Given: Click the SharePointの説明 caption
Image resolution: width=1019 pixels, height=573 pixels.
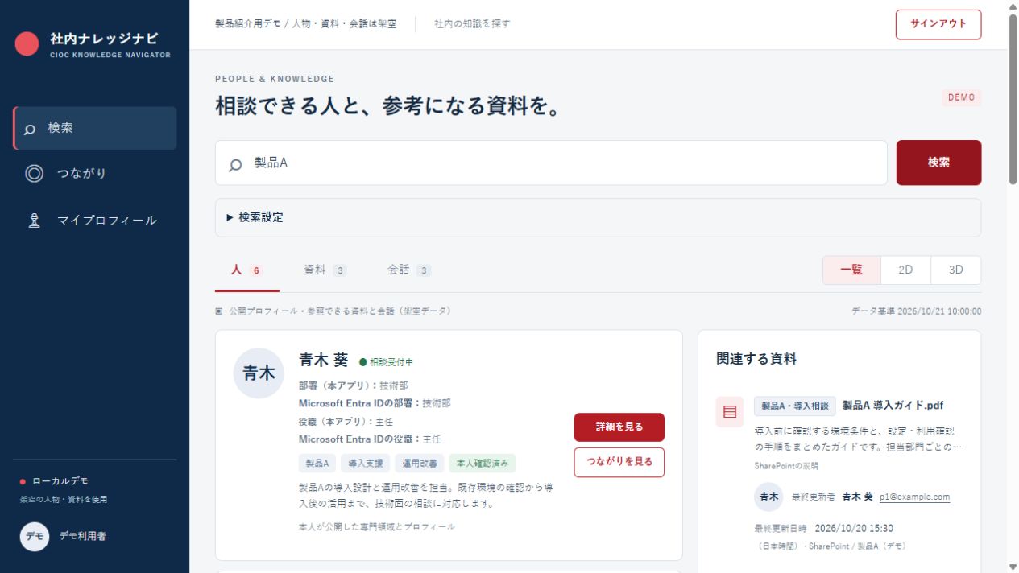Looking at the screenshot, I should 786,466.
